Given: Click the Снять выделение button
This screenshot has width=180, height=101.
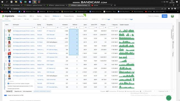Looking at the screenshot, I should [27, 91].
